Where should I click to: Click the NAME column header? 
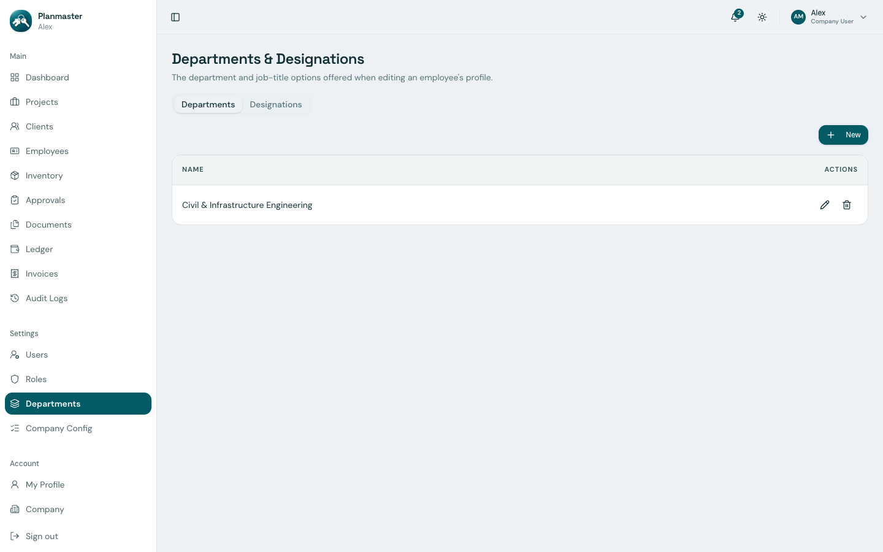tap(193, 169)
